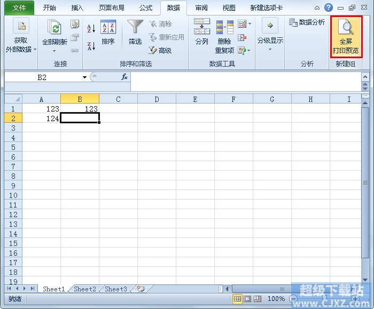Image resolution: width=374 pixels, height=309 pixels.
Task: Click vertical scrollbar up arrow
Action: [x=365, y=103]
